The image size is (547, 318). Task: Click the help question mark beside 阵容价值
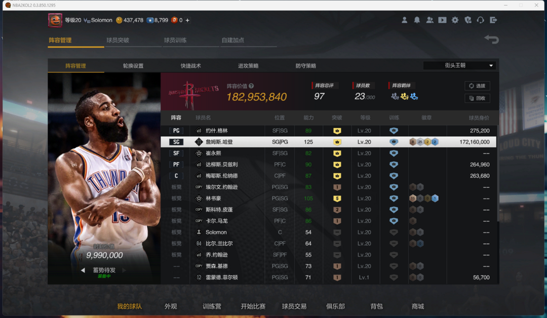pyautogui.click(x=251, y=86)
